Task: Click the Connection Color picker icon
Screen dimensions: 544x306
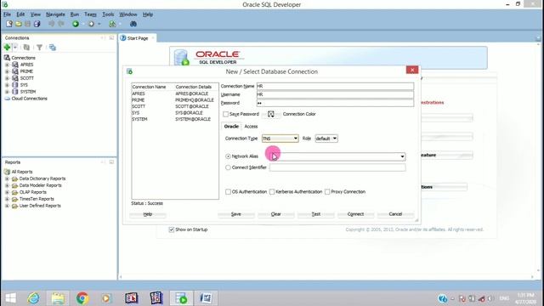Action: pos(271,114)
